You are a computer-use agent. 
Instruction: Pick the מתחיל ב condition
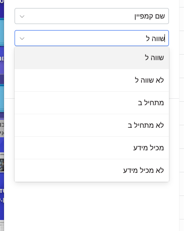point(92,103)
